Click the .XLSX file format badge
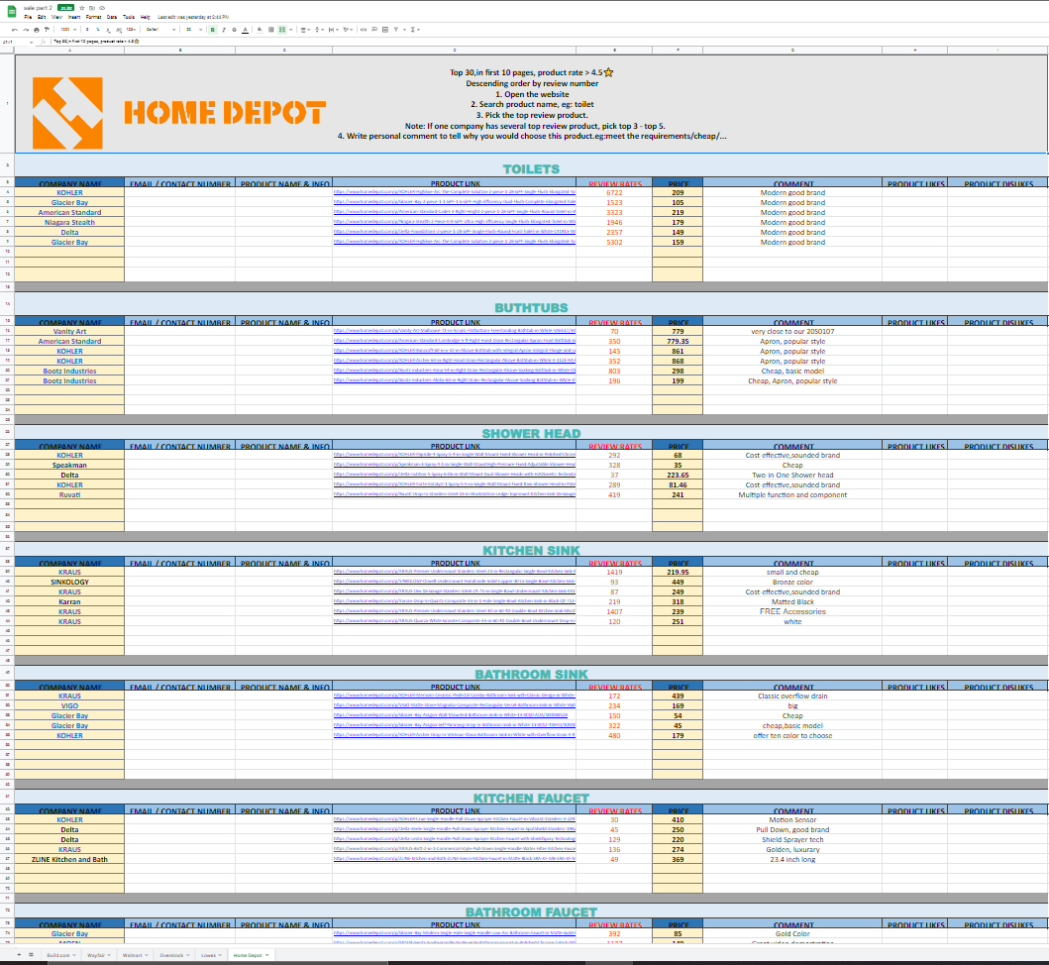This screenshot has height=965, width=1049. point(65,8)
